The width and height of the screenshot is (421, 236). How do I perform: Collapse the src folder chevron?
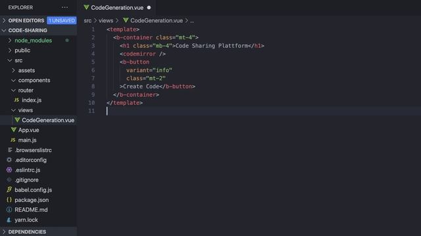point(10,60)
